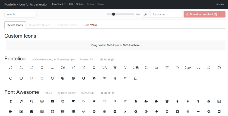Screen dimensions: 228x116
Task: Open the API page
Action: pos(71,4)
